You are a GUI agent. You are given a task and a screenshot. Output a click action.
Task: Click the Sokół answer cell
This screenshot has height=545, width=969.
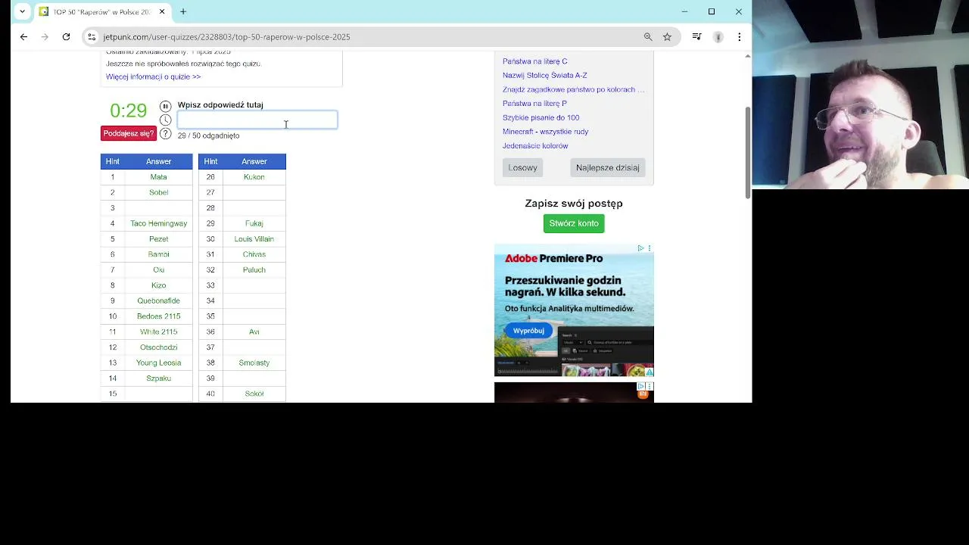[x=254, y=394]
